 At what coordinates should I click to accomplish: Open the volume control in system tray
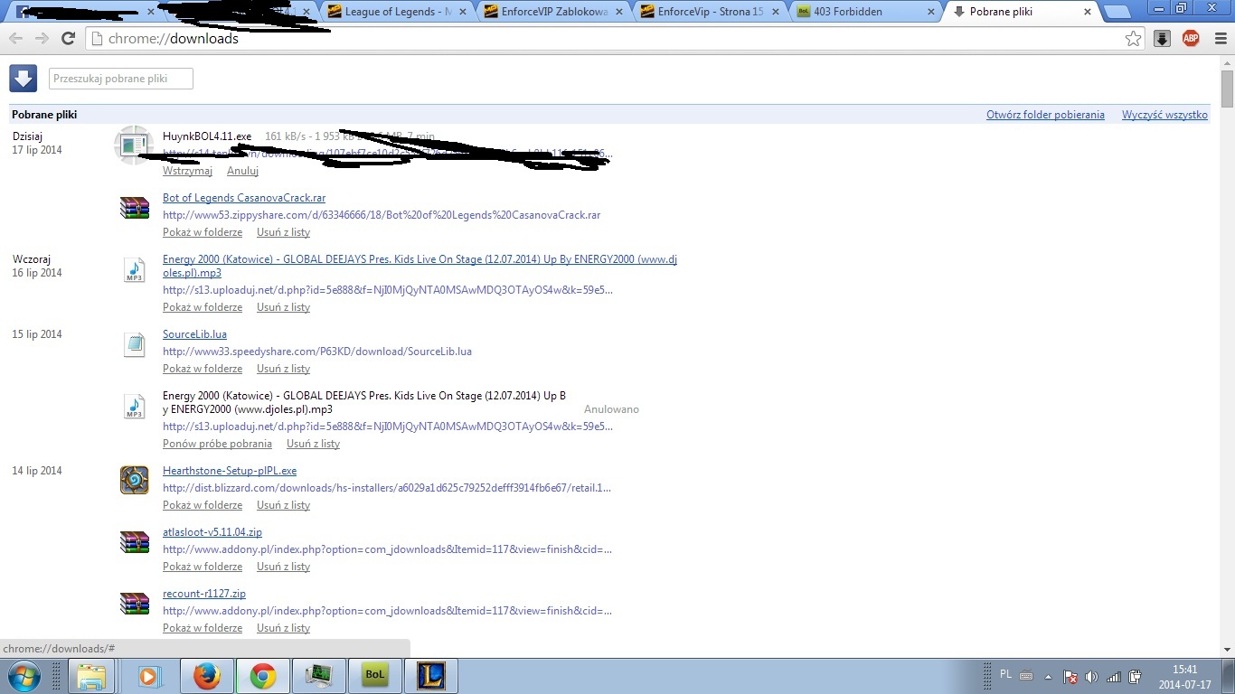coord(1091,676)
